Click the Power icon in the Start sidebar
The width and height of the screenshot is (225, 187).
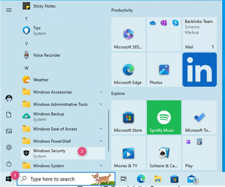click(x=9, y=164)
